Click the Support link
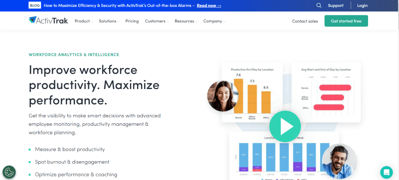399x180 pixels. [x=335, y=5]
